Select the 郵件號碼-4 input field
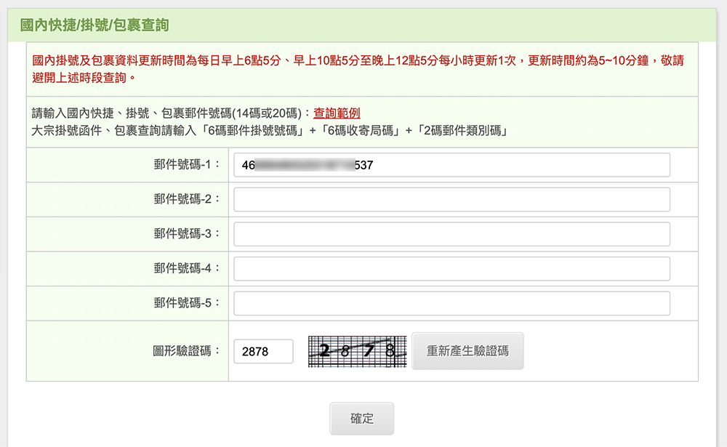727x447 pixels. [x=451, y=268]
